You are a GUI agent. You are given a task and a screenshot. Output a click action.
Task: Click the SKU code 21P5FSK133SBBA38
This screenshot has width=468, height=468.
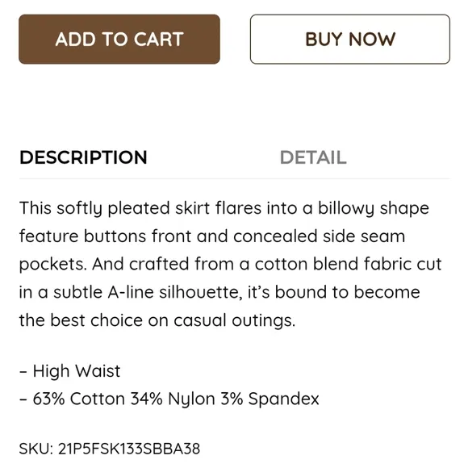coord(129,449)
